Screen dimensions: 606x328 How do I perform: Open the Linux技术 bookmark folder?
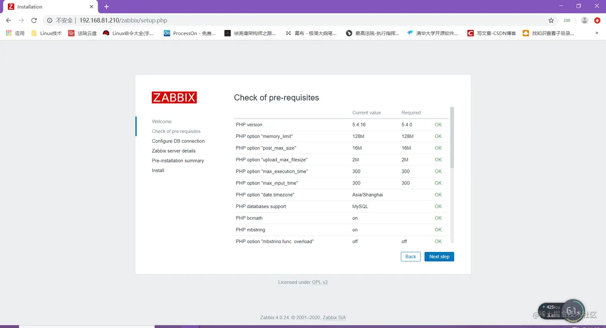(x=46, y=33)
